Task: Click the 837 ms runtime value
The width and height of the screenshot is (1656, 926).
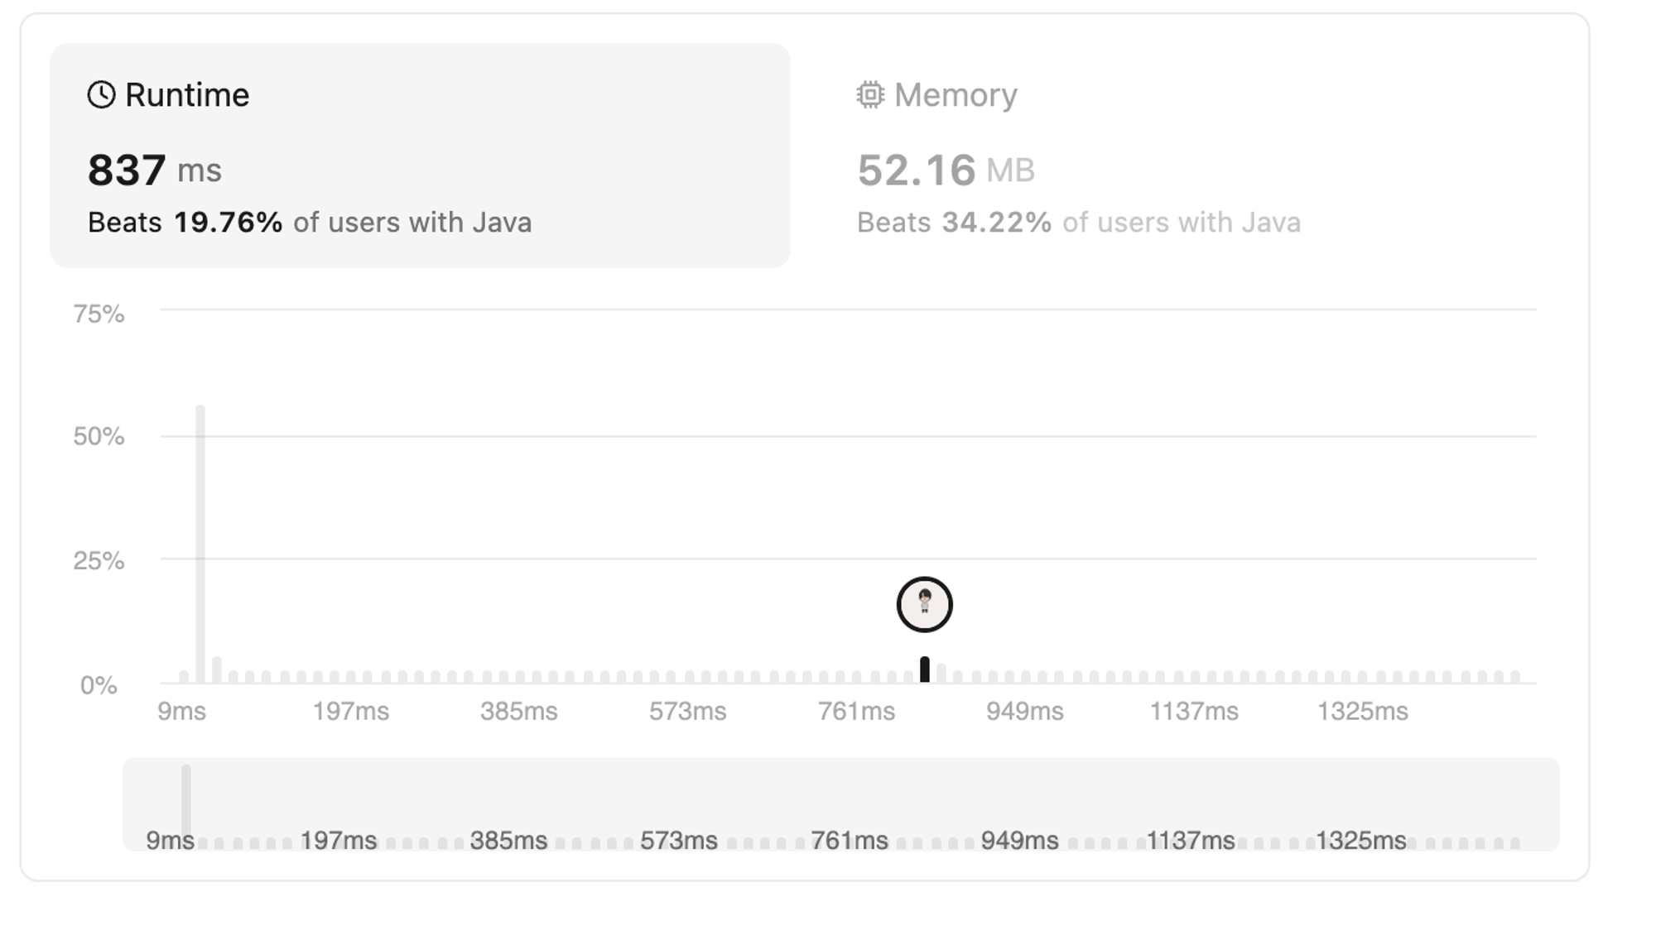Action: coord(155,170)
